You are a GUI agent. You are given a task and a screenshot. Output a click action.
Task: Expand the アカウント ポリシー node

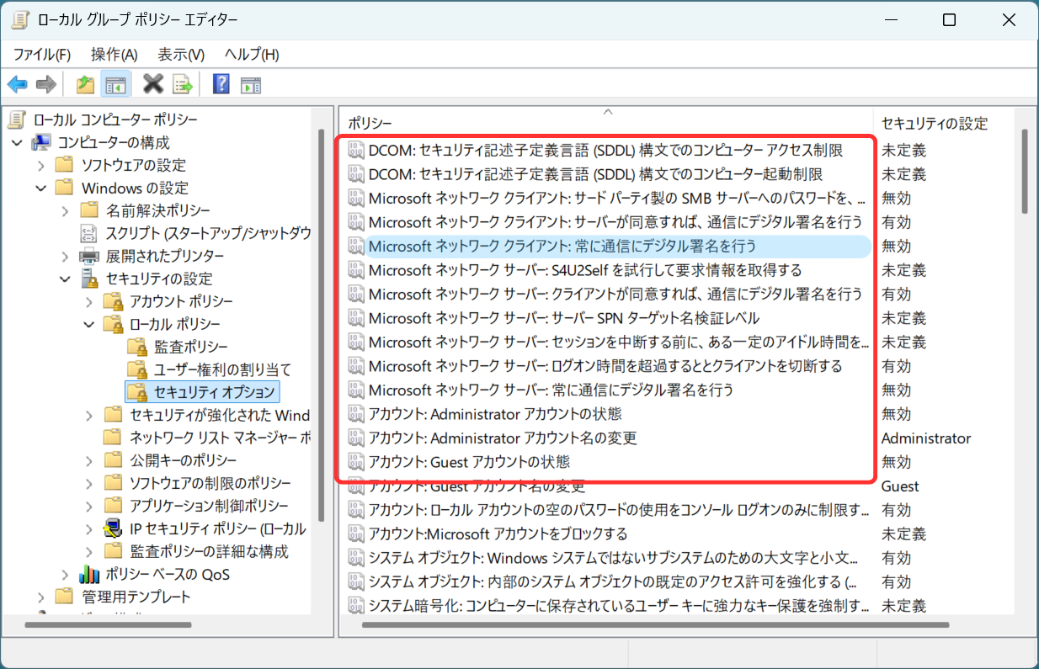click(x=89, y=301)
